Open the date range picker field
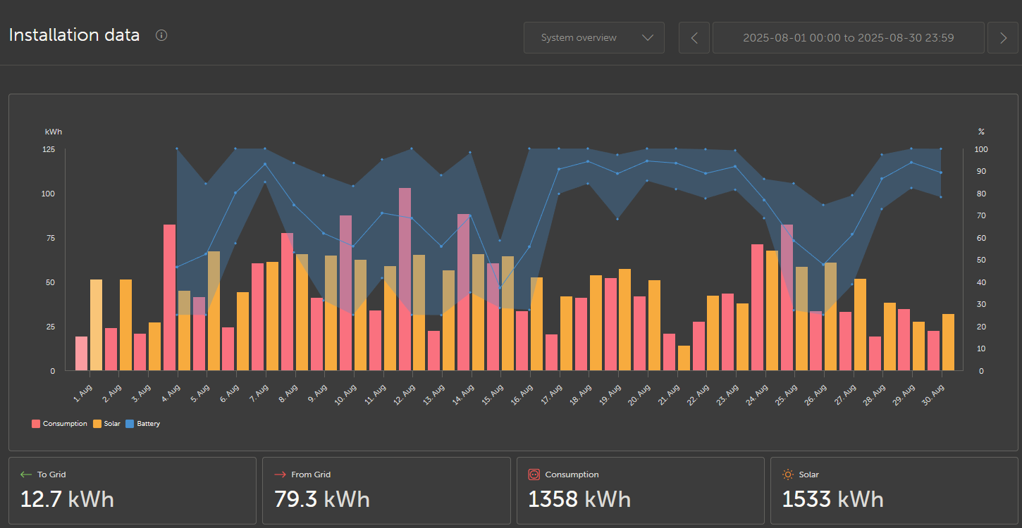Image resolution: width=1022 pixels, height=528 pixels. (x=848, y=38)
